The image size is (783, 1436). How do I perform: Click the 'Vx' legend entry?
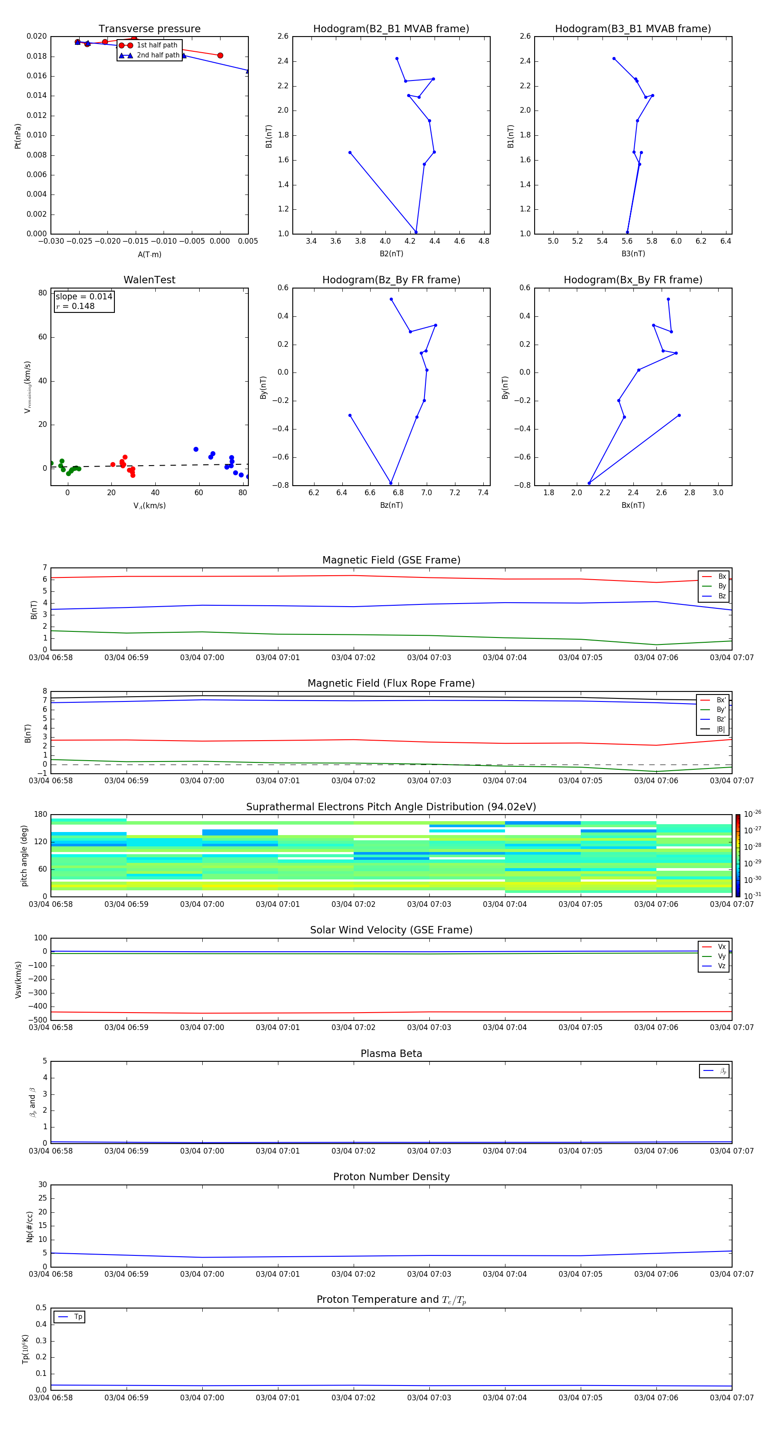[x=714, y=947]
